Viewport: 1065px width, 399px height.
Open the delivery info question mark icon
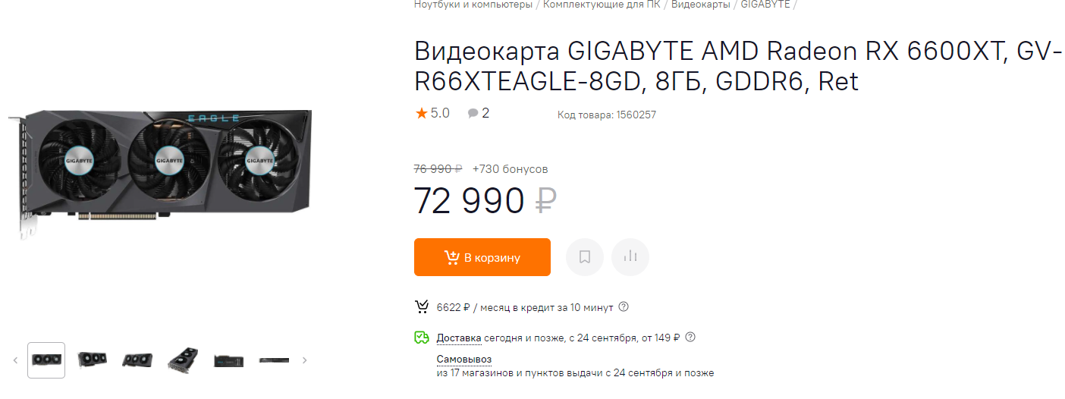pos(690,338)
